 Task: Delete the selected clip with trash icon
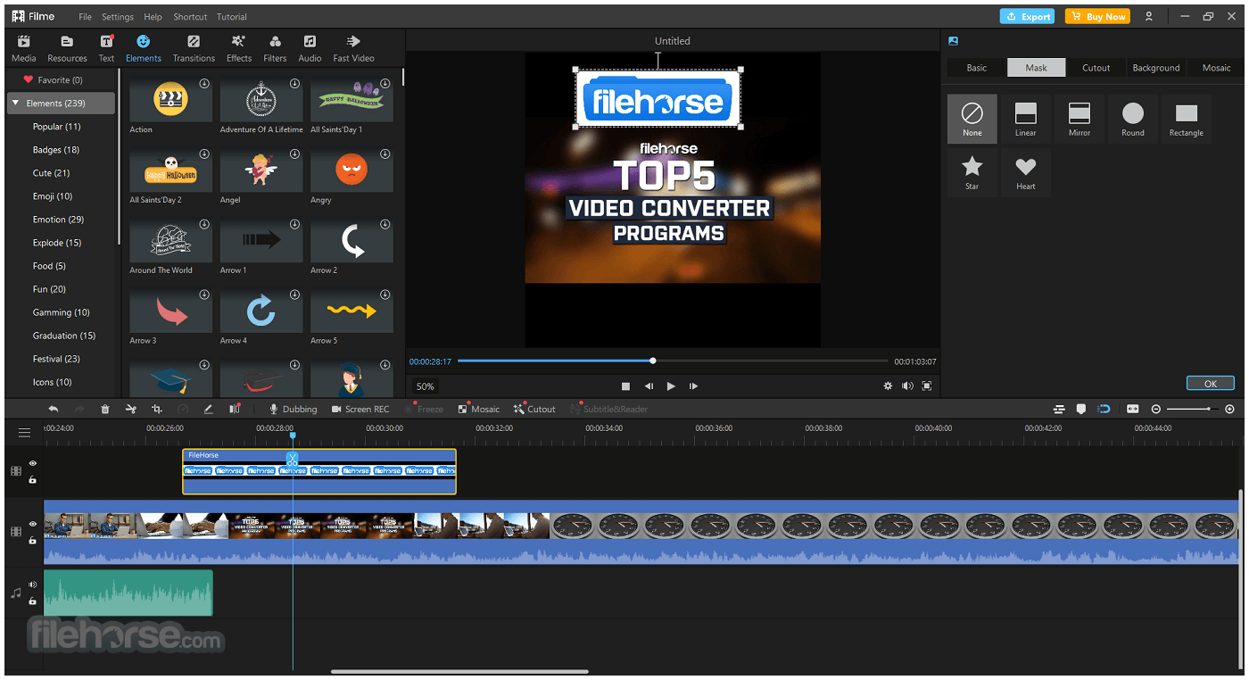(x=105, y=409)
